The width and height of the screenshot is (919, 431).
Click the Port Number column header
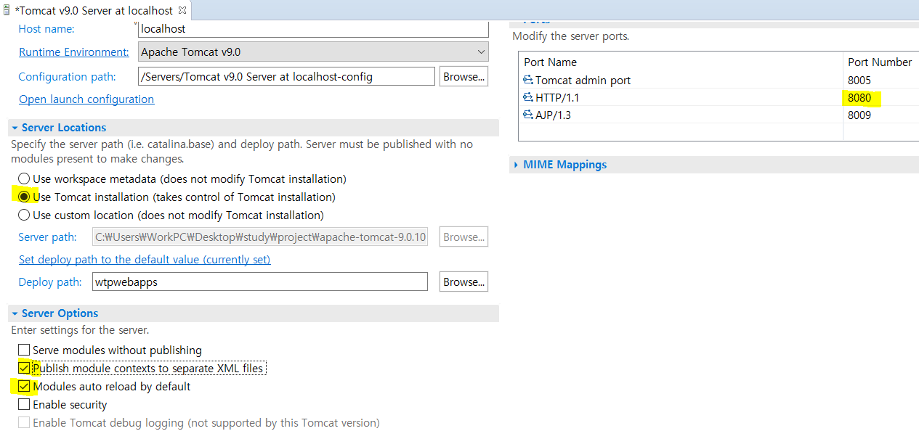coord(881,62)
